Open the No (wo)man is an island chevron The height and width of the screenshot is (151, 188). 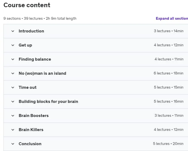pos(13,73)
